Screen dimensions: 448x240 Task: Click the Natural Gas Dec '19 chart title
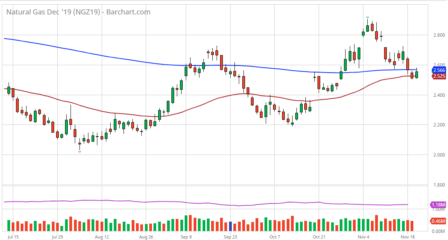78,12
